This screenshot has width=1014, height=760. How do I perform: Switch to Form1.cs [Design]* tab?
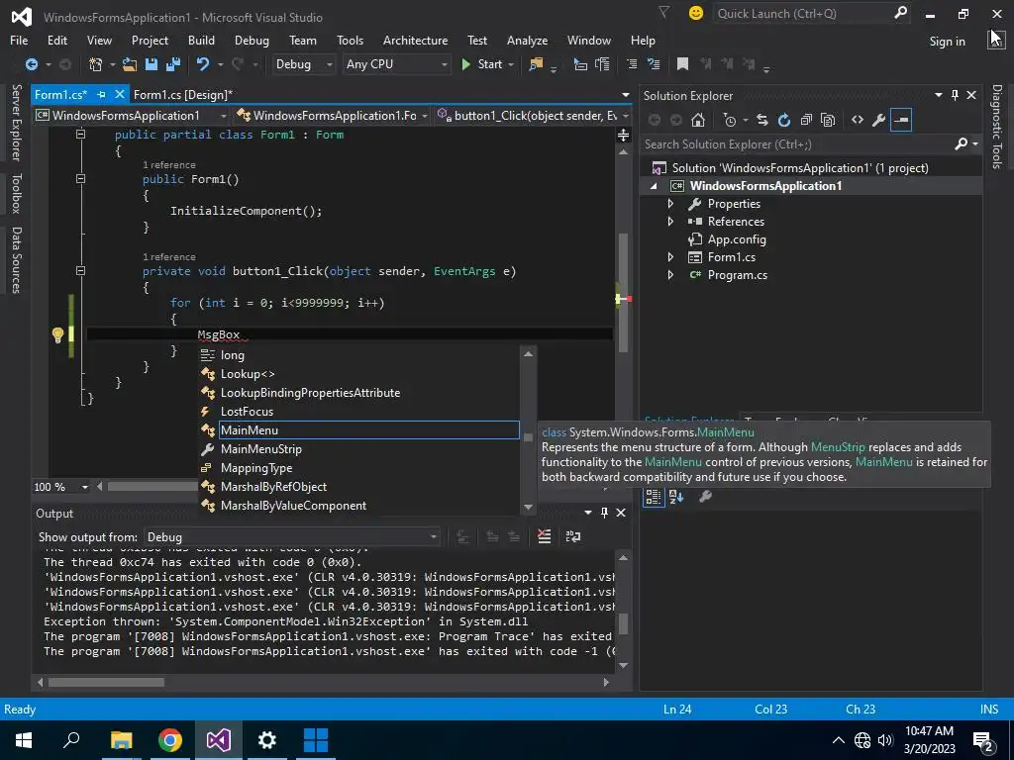point(183,94)
